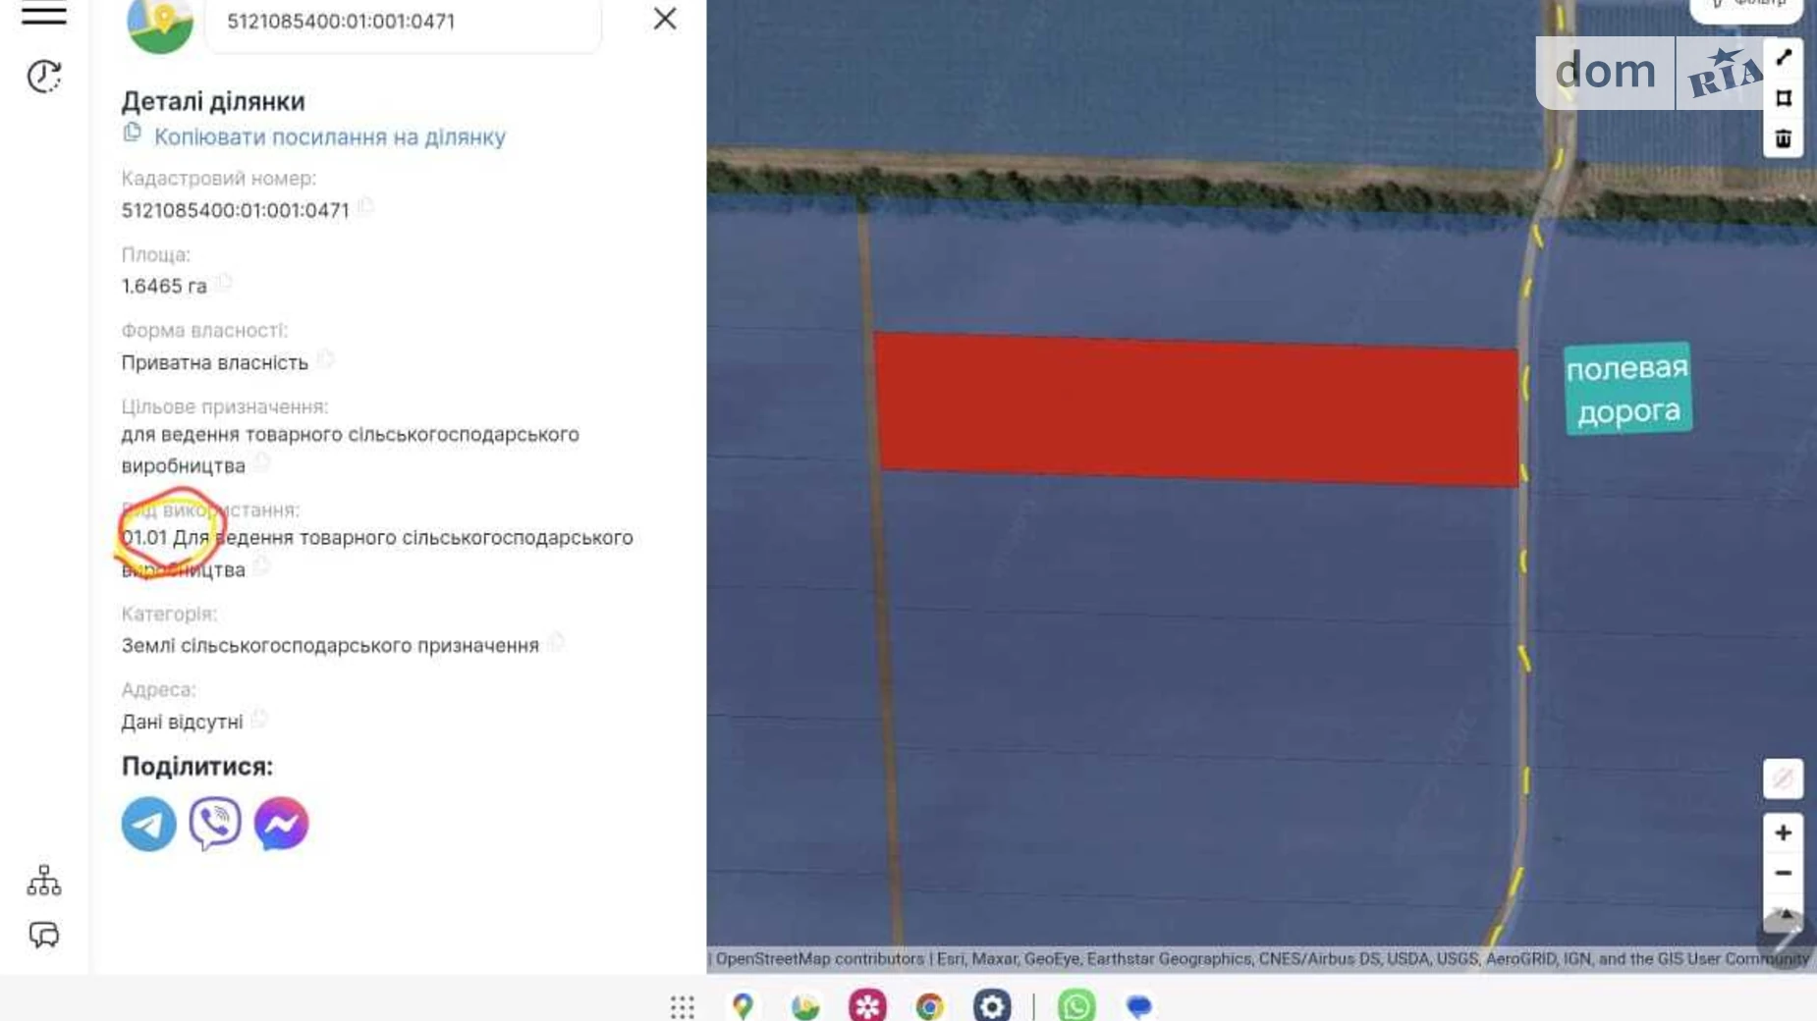
Task: Open the history clock icon
Action: click(44, 77)
